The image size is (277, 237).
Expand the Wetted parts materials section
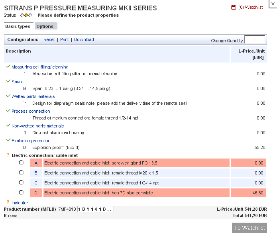click(x=33, y=96)
